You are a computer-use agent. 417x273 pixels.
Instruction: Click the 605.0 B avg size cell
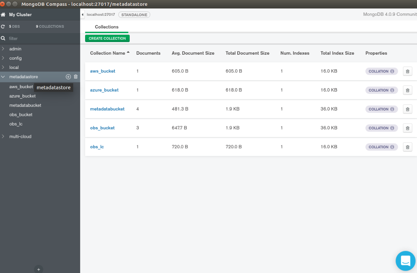click(x=180, y=71)
